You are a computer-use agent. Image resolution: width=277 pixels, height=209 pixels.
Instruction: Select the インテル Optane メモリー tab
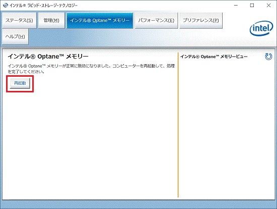[x=100, y=20]
